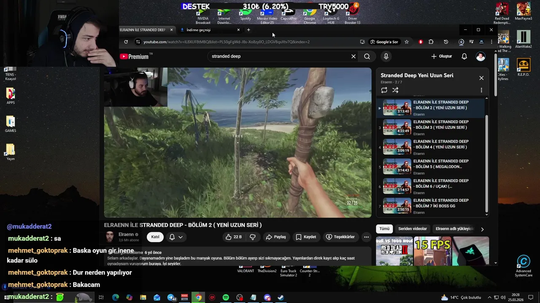The image size is (540, 303).
Task: Expand the subscription notification bell dropdown
Action: tap(176, 237)
